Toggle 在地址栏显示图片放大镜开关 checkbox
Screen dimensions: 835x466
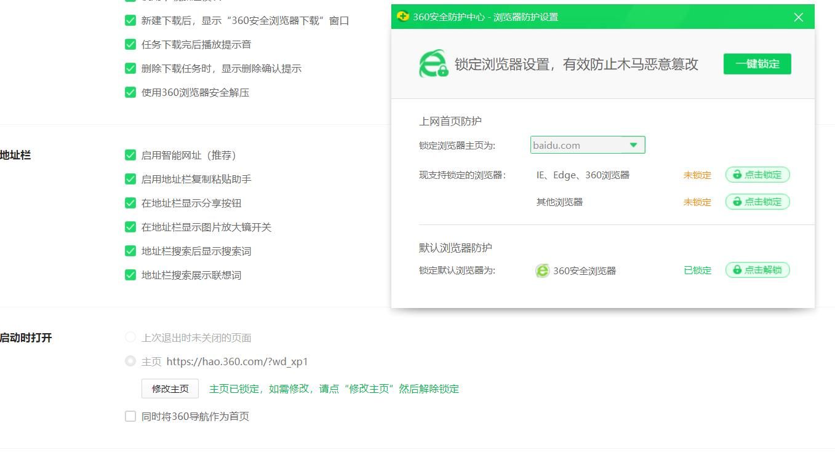click(x=130, y=227)
